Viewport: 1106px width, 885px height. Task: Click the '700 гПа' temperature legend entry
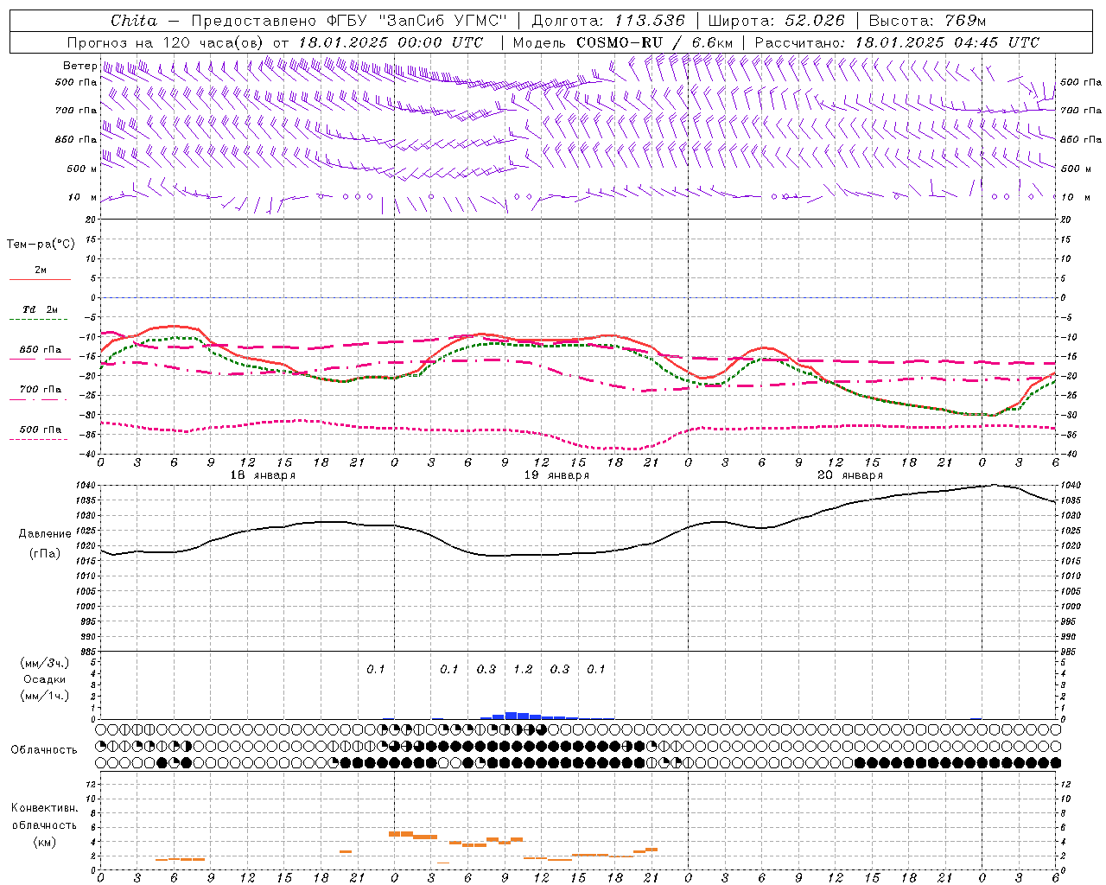tap(41, 390)
